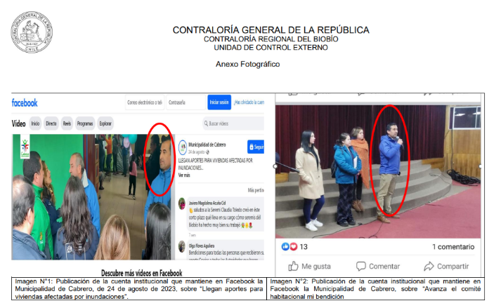The image size is (489, 308).
Task: Open Municipalidad de Cabrero page name
Action: pos(207,145)
